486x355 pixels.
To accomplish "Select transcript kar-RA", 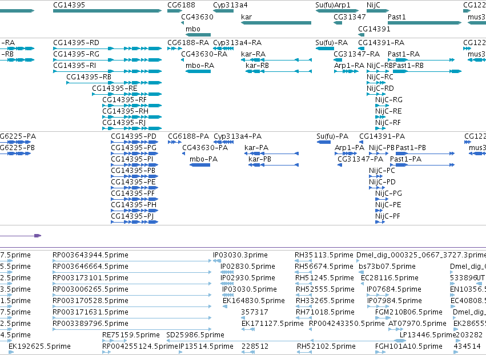I will pyautogui.click(x=253, y=54).
